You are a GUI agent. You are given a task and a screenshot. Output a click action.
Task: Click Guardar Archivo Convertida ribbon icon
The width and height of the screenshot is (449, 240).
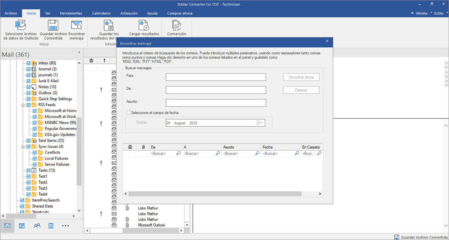[53, 25]
